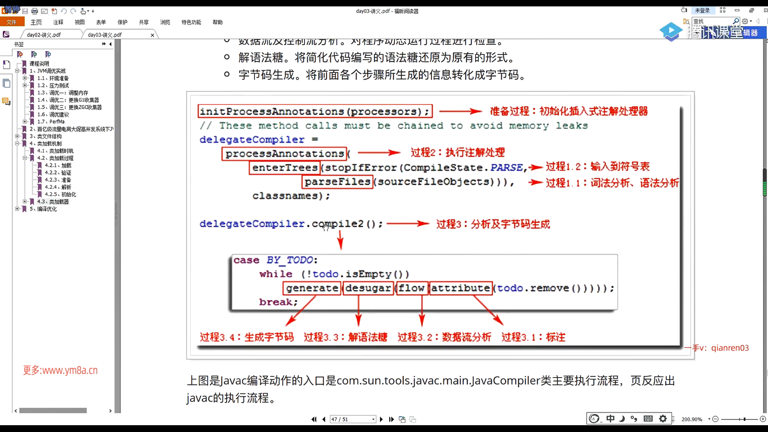Click the 文件 file button
This screenshot has width=768, height=432.
pos(12,22)
